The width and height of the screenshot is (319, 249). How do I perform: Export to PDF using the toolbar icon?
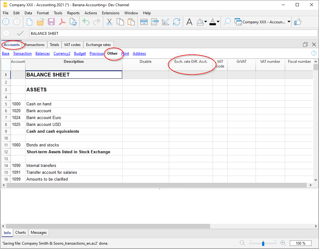point(62,22)
